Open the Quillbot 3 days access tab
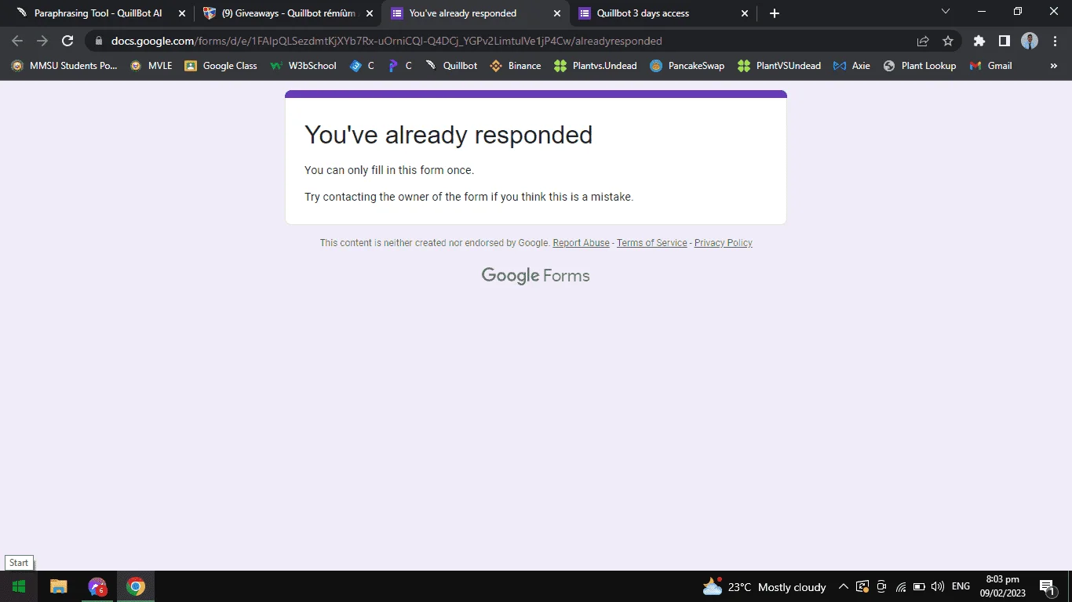This screenshot has height=602, width=1072. (x=643, y=13)
